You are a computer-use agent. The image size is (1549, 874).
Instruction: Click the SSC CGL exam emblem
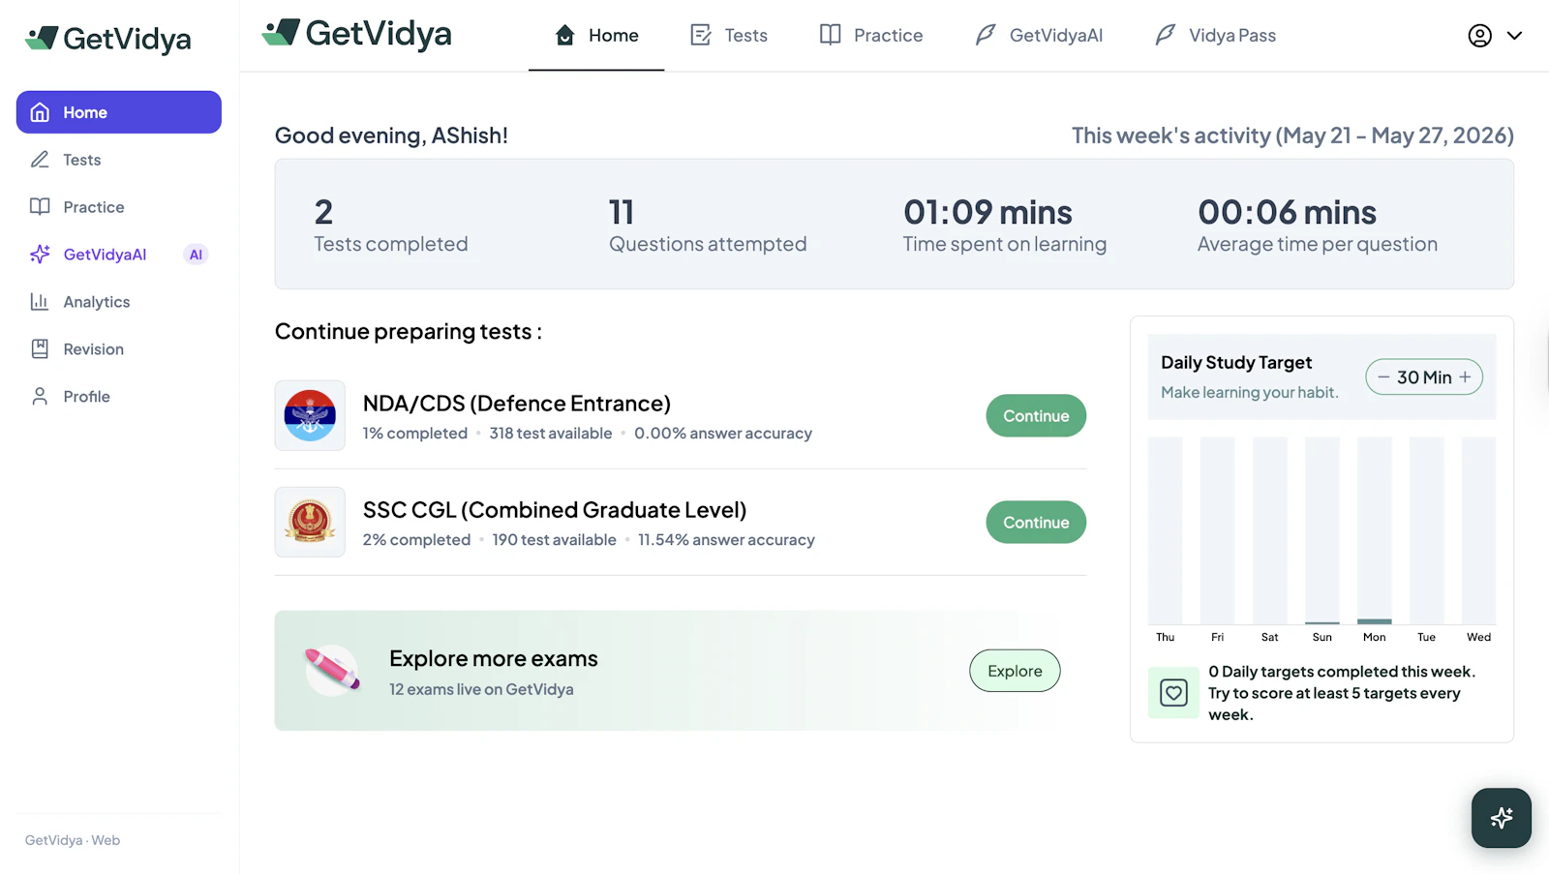click(x=310, y=522)
